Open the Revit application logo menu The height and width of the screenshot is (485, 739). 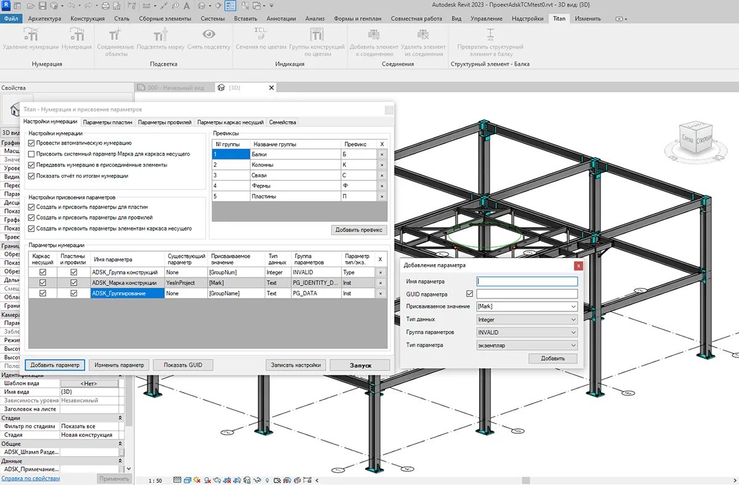[6, 6]
